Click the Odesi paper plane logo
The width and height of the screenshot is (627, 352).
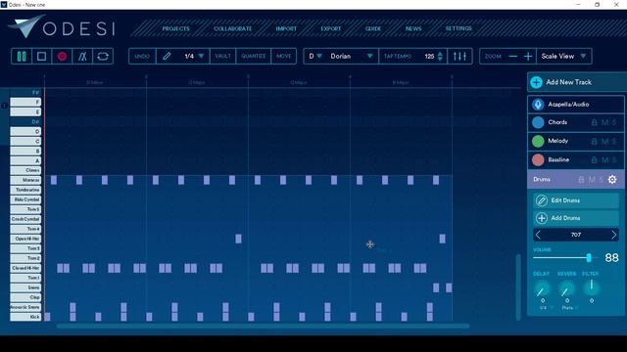pos(26,26)
